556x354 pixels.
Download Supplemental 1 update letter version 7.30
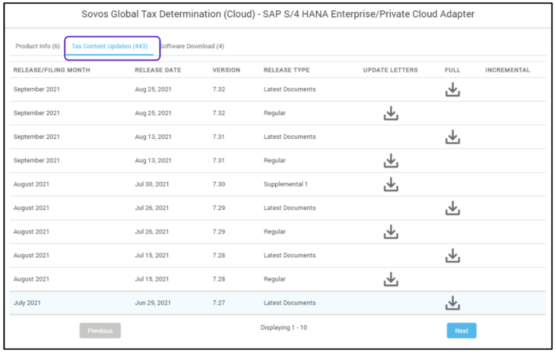click(x=391, y=184)
